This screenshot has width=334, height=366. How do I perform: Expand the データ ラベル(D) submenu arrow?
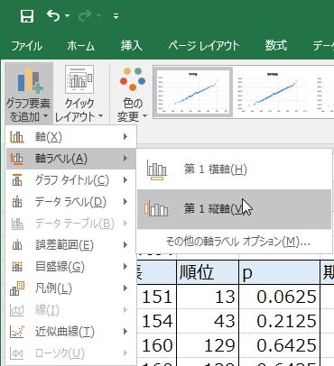[125, 202]
